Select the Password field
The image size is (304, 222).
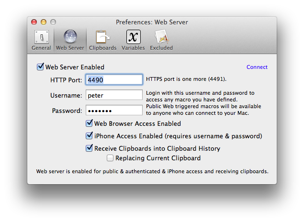(x=114, y=110)
